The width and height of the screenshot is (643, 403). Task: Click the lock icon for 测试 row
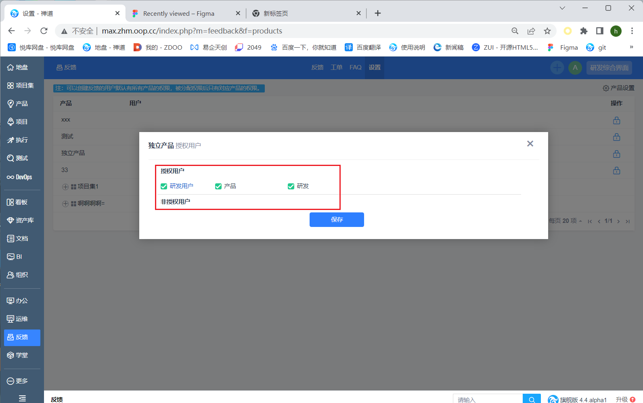coord(616,137)
